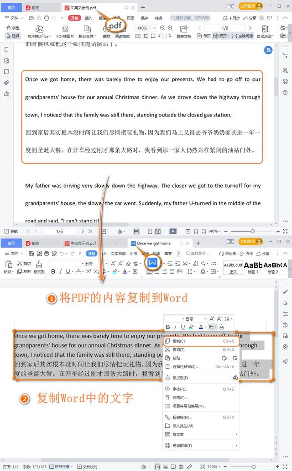Switch to 双页 double page view
The height and width of the screenshot is (471, 292).
pyautogui.click(x=221, y=36)
